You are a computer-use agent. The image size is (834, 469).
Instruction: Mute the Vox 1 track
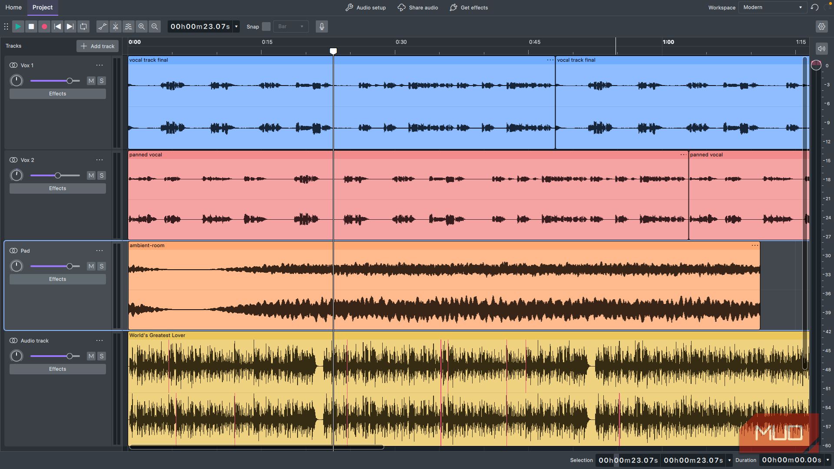[91, 81]
